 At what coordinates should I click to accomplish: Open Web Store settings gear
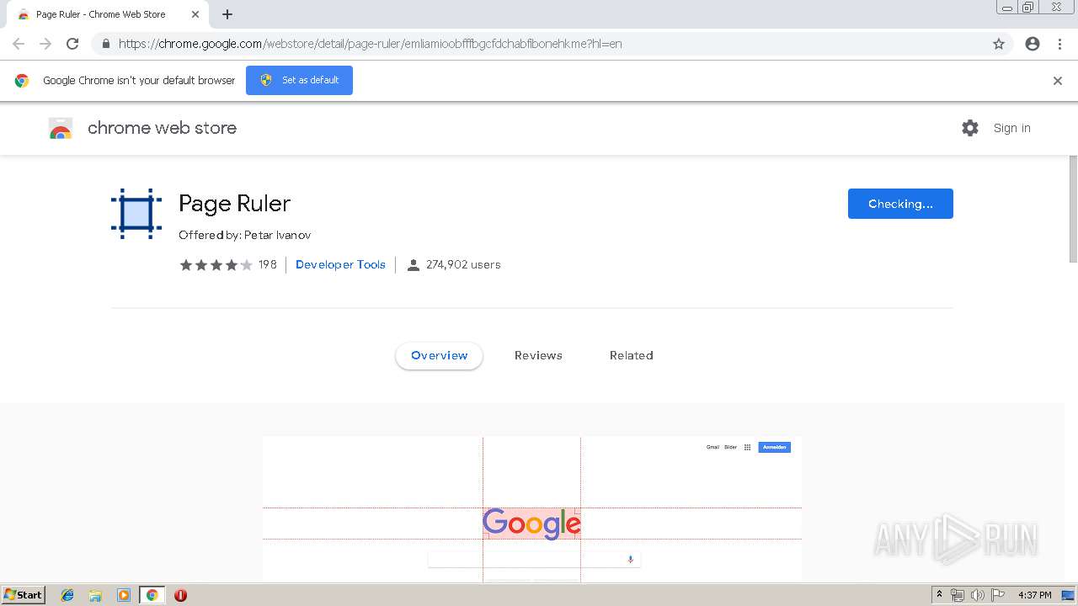point(970,128)
